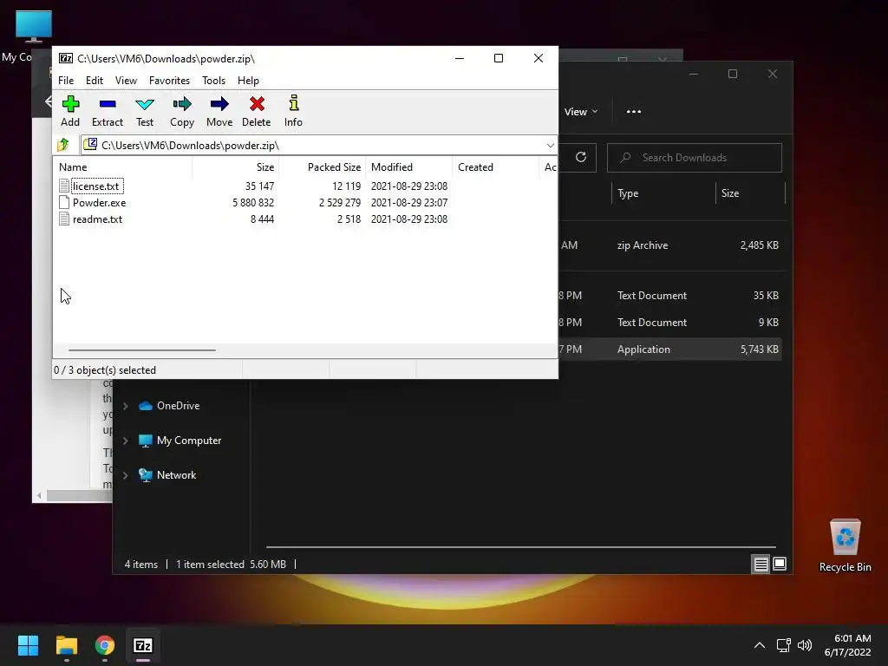Show hidden system tray icons
The height and width of the screenshot is (666, 888).
click(760, 645)
